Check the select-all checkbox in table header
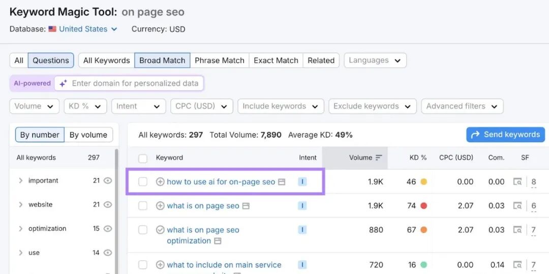549x274 pixels. (x=143, y=158)
